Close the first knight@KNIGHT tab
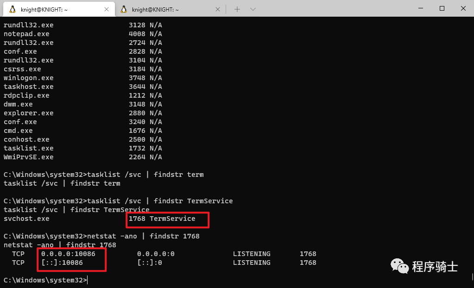 pyautogui.click(x=107, y=9)
